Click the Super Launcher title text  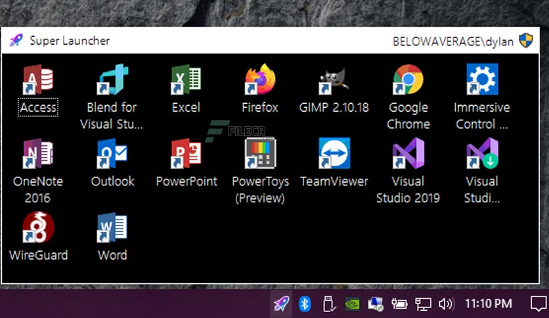tap(70, 41)
